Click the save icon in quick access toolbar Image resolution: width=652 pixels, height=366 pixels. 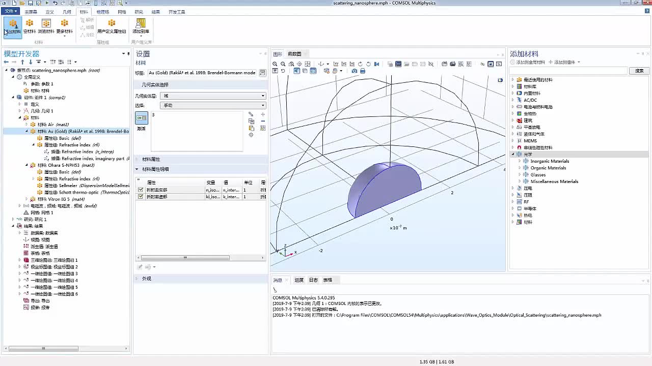31,3
